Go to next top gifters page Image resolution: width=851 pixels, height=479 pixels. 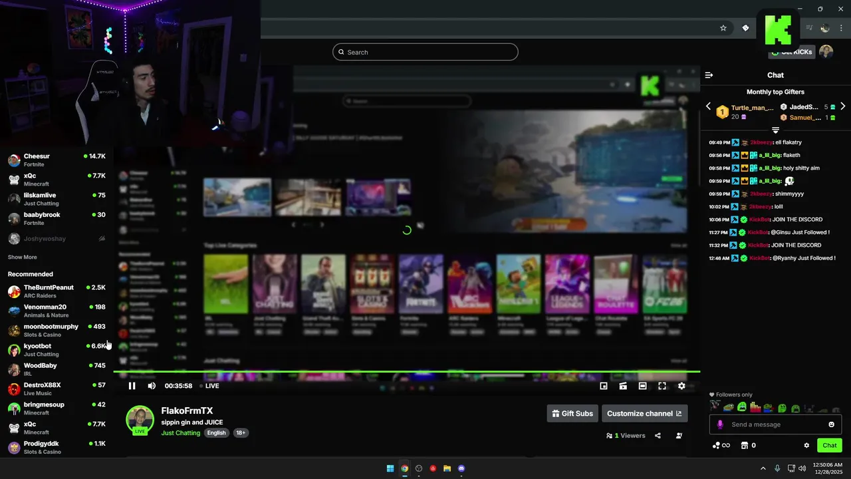[x=843, y=106]
